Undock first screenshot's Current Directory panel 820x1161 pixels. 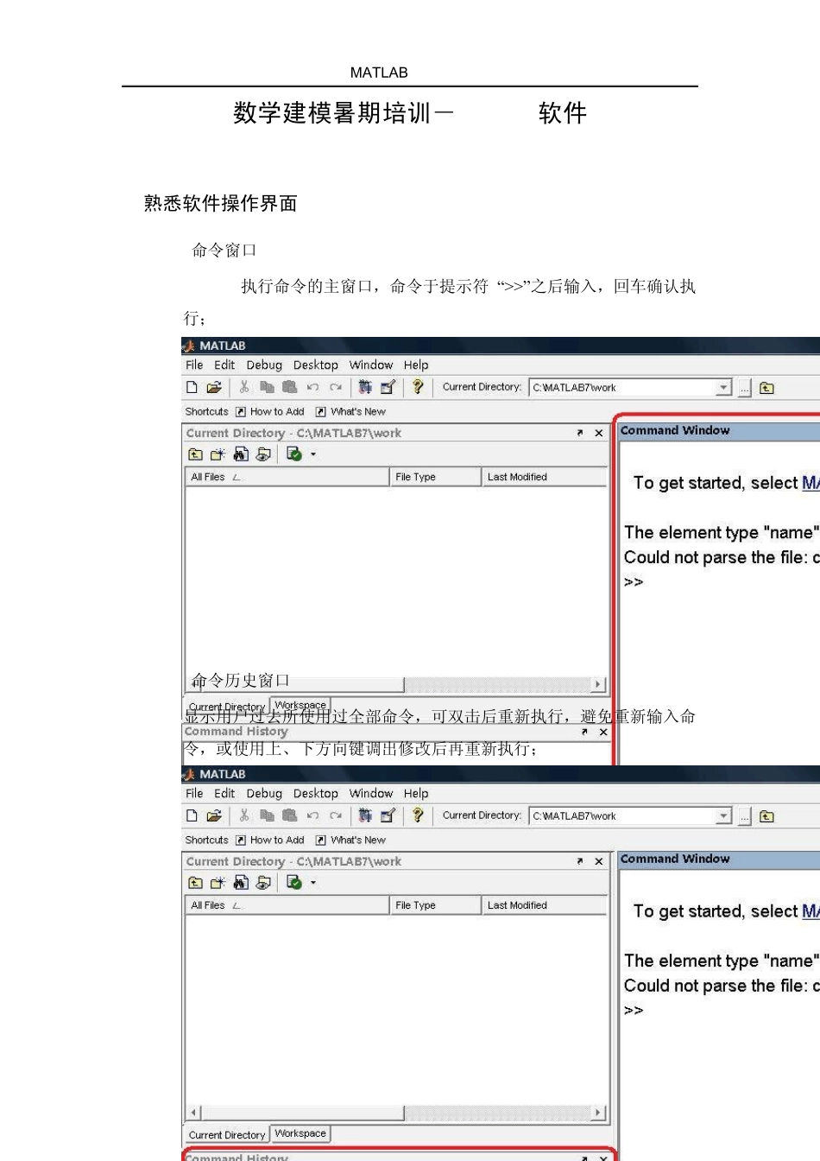[580, 433]
